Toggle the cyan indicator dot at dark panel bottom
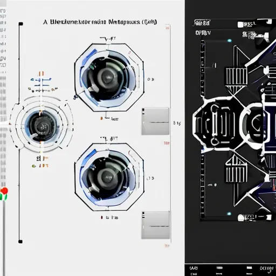276x276 pixels. [229, 214]
